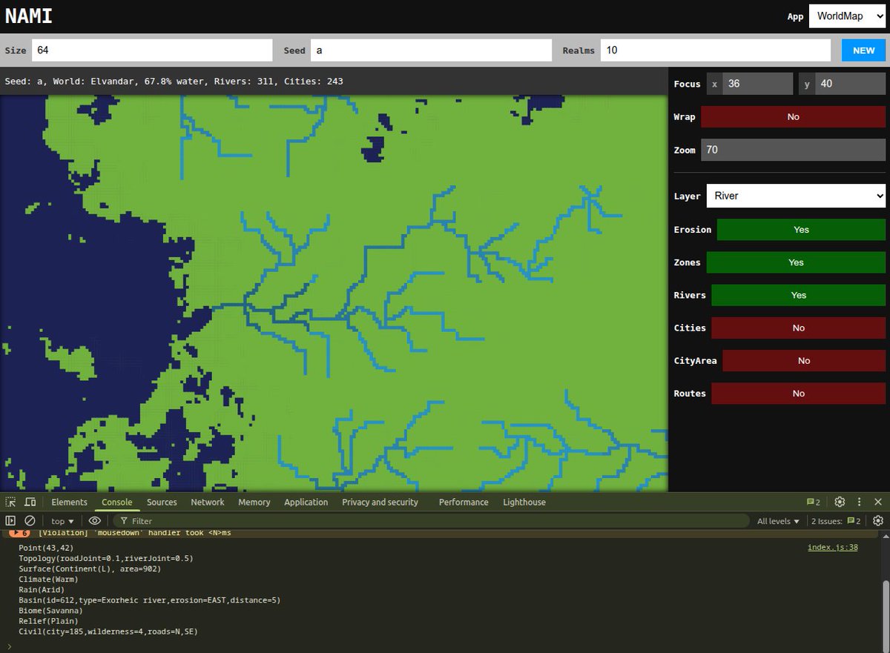The height and width of the screenshot is (653, 890).
Task: Click the Seed input field
Action: click(x=431, y=50)
